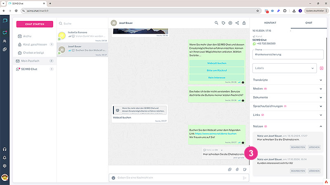Open search in chat header
The image size is (330, 185).
216,23
